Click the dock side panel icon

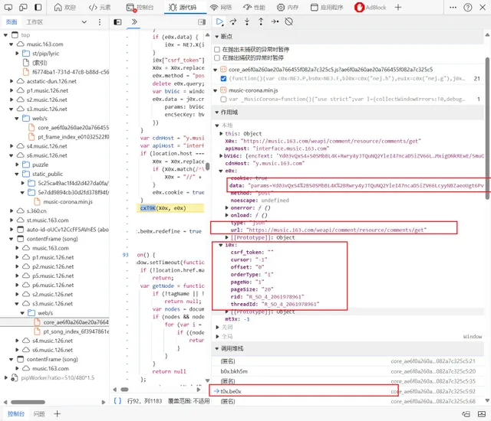pyautogui.click(x=38, y=7)
